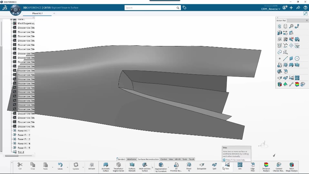This screenshot has width=309, height=174.
Task: Switch to the Control tab
Action: (x=164, y=159)
